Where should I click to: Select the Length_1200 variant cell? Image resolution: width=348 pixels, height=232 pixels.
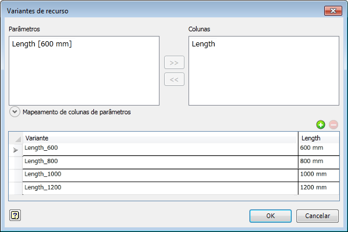click(x=159, y=188)
